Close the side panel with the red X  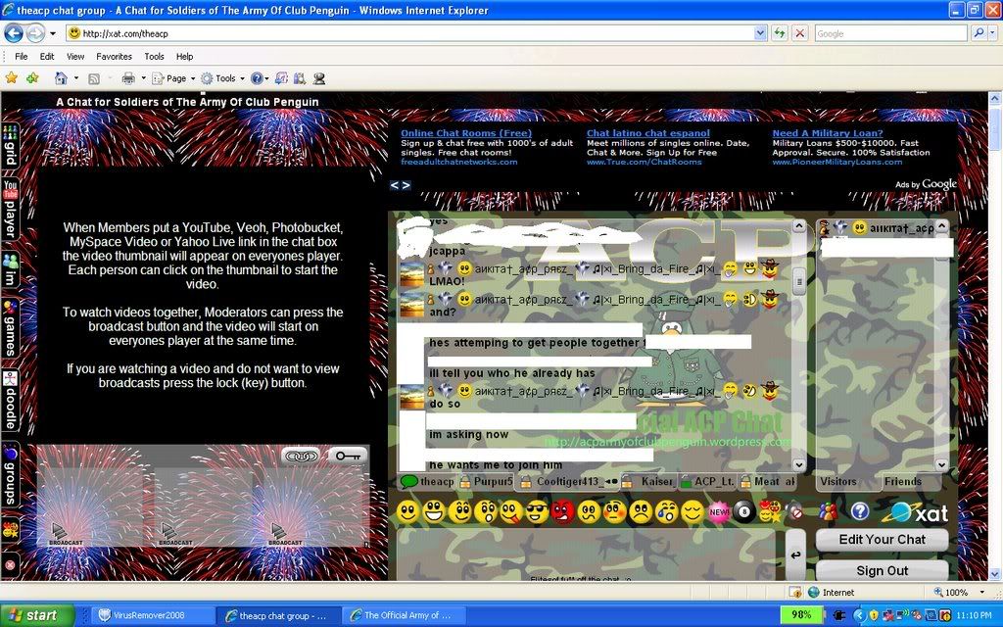[10, 565]
